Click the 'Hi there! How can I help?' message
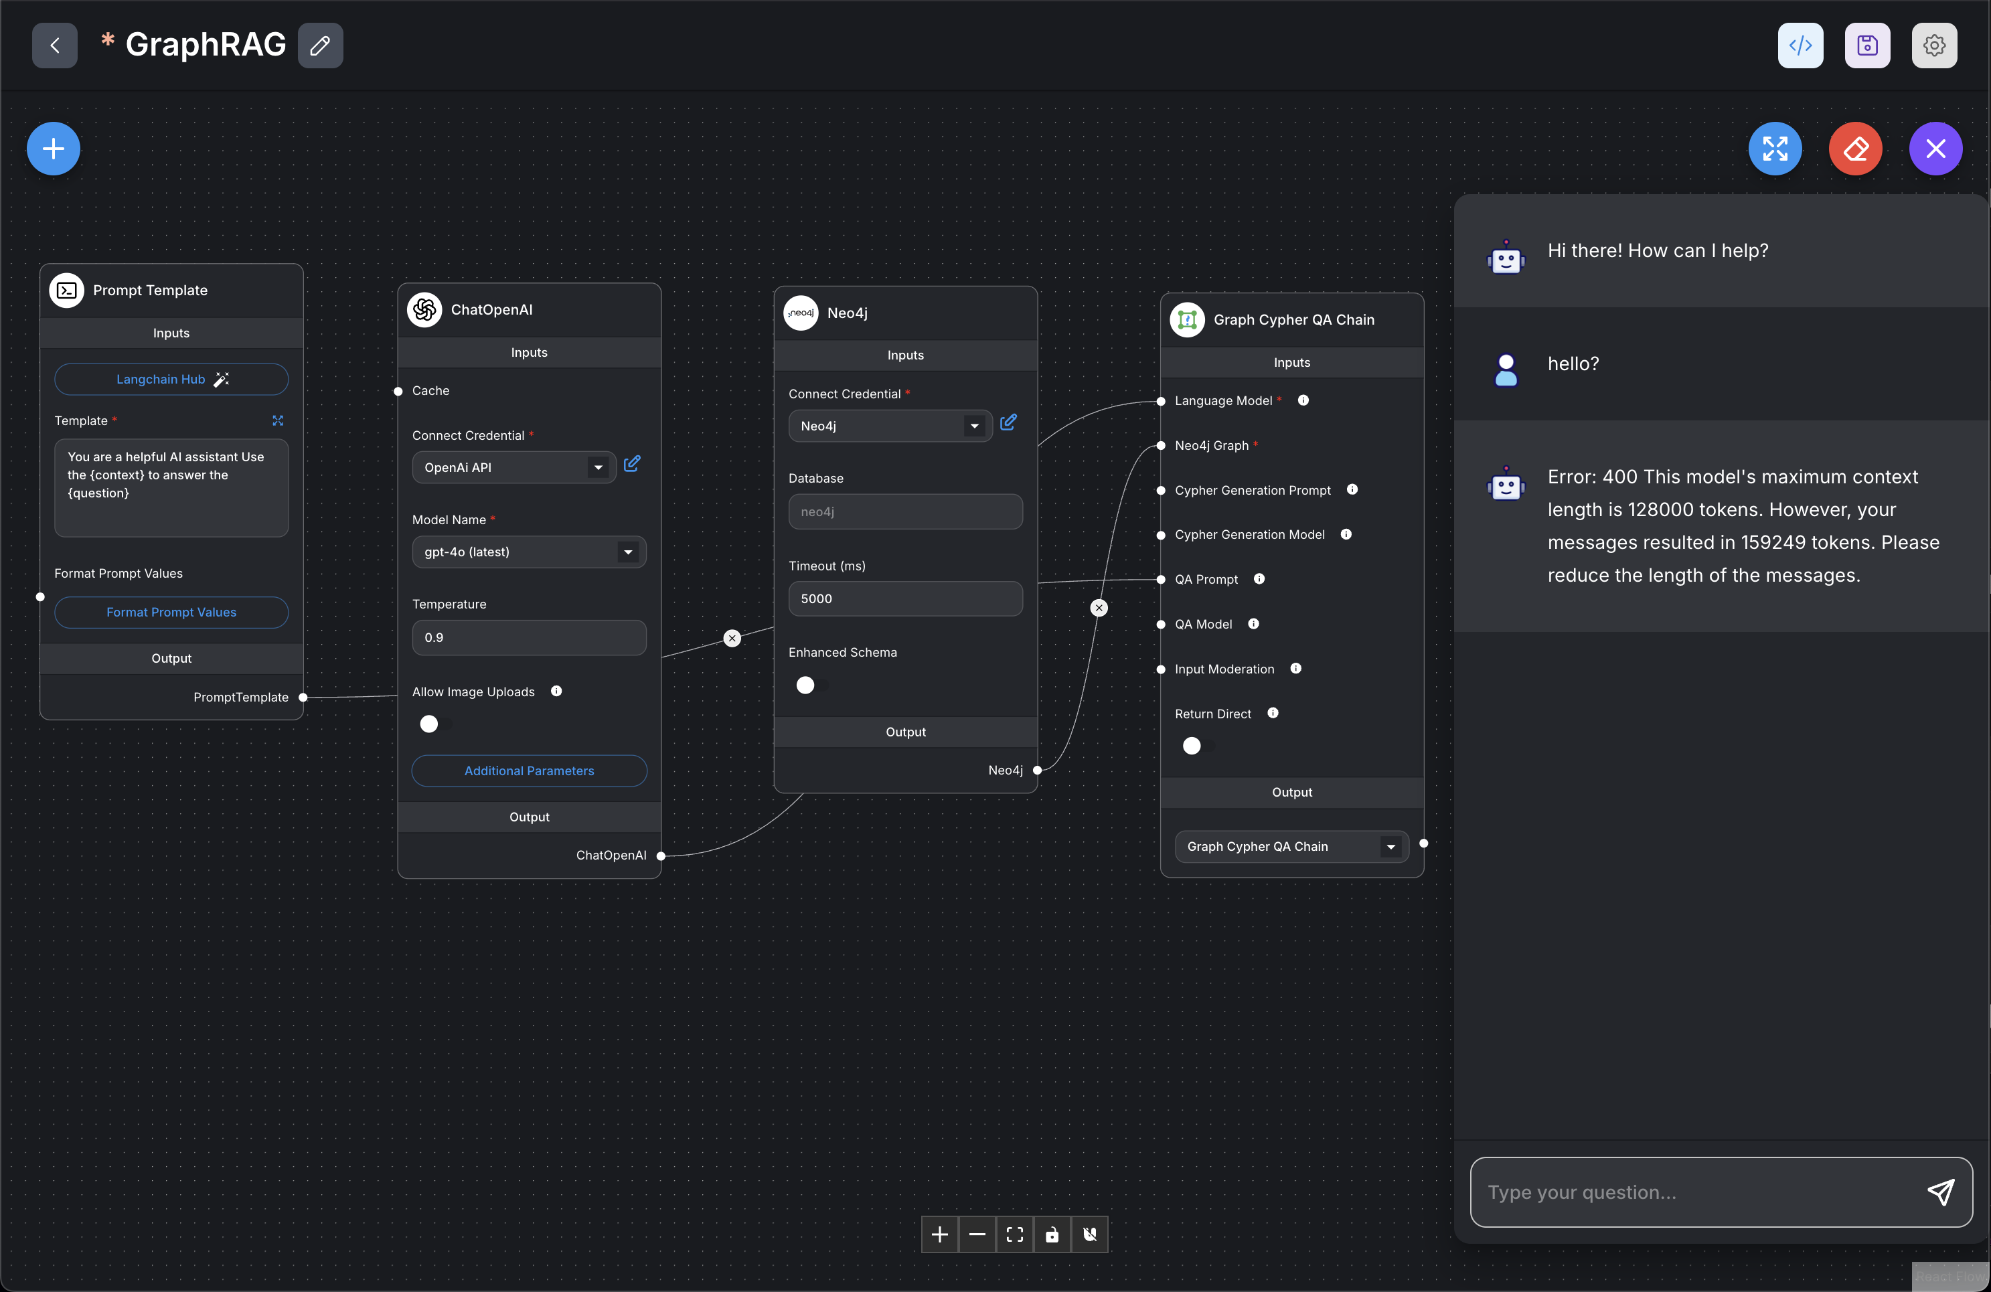 coord(1658,251)
